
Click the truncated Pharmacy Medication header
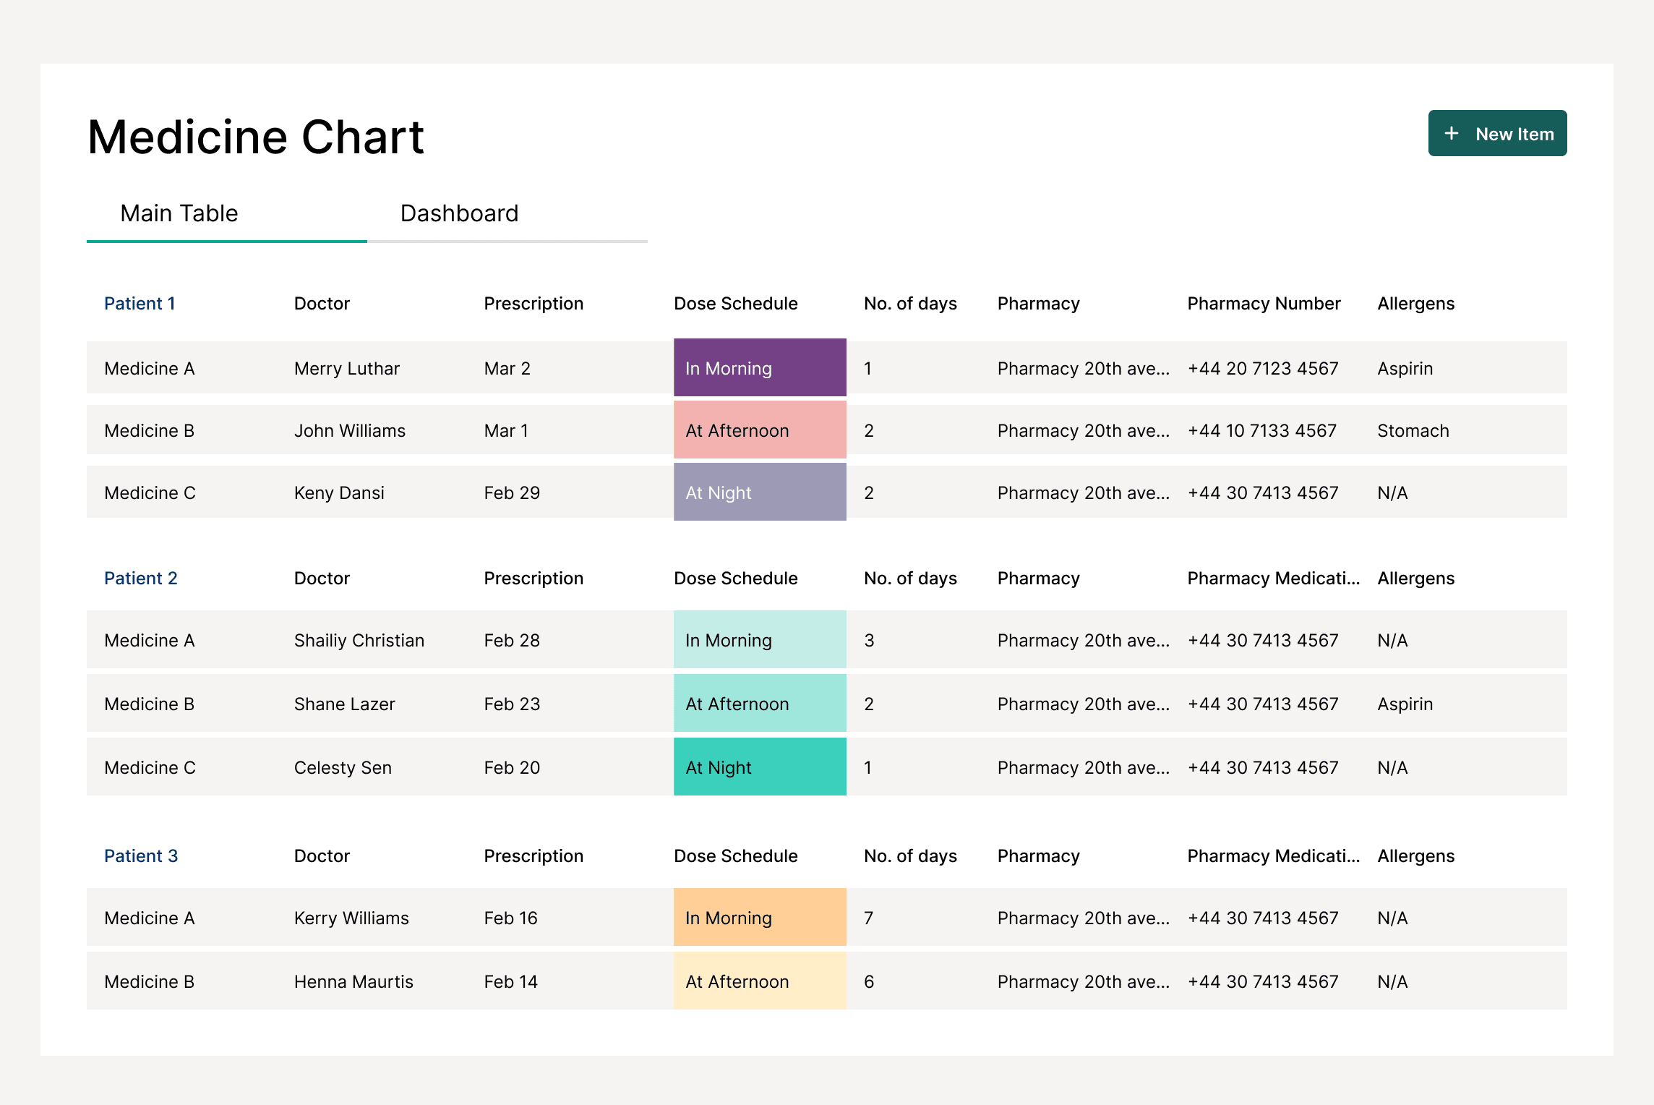tap(1272, 578)
